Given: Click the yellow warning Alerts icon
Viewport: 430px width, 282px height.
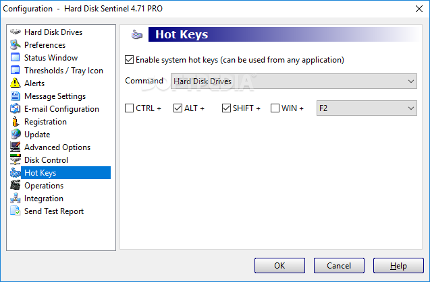Looking at the screenshot, I should click(16, 83).
